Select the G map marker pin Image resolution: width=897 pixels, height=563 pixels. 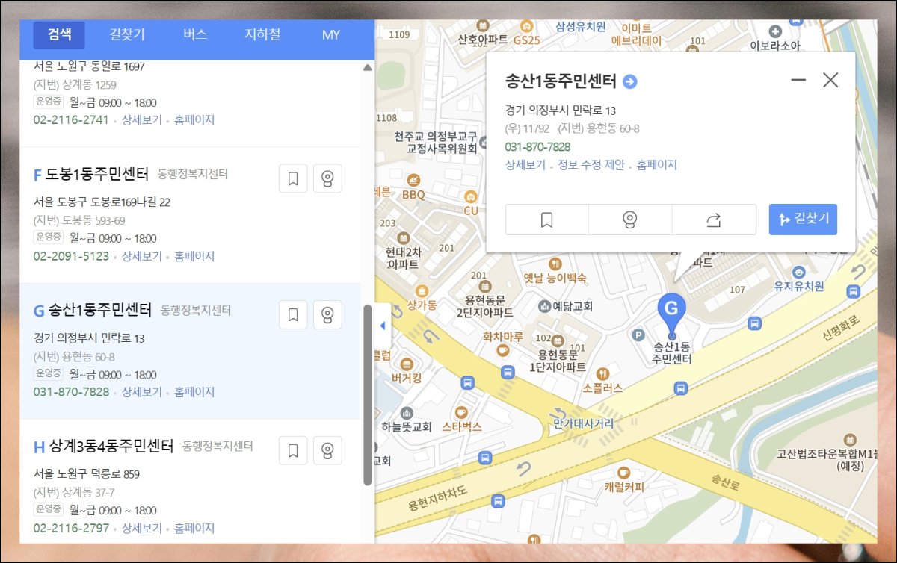point(671,314)
